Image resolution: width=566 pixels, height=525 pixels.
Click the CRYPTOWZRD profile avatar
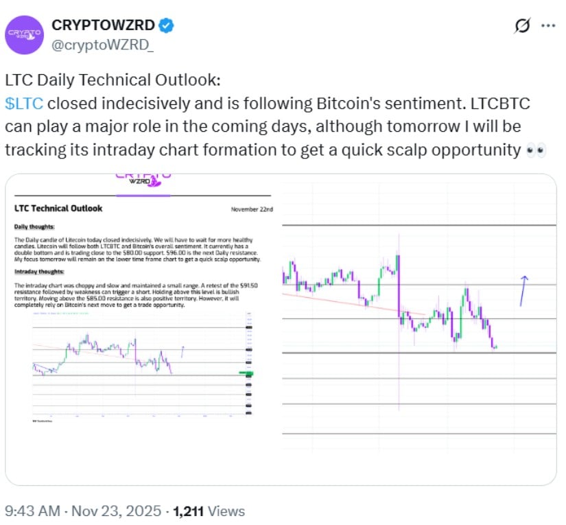click(26, 33)
